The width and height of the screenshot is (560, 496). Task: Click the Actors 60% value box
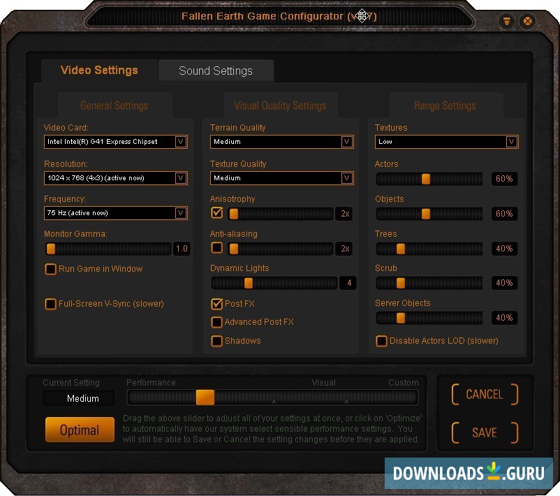504,179
